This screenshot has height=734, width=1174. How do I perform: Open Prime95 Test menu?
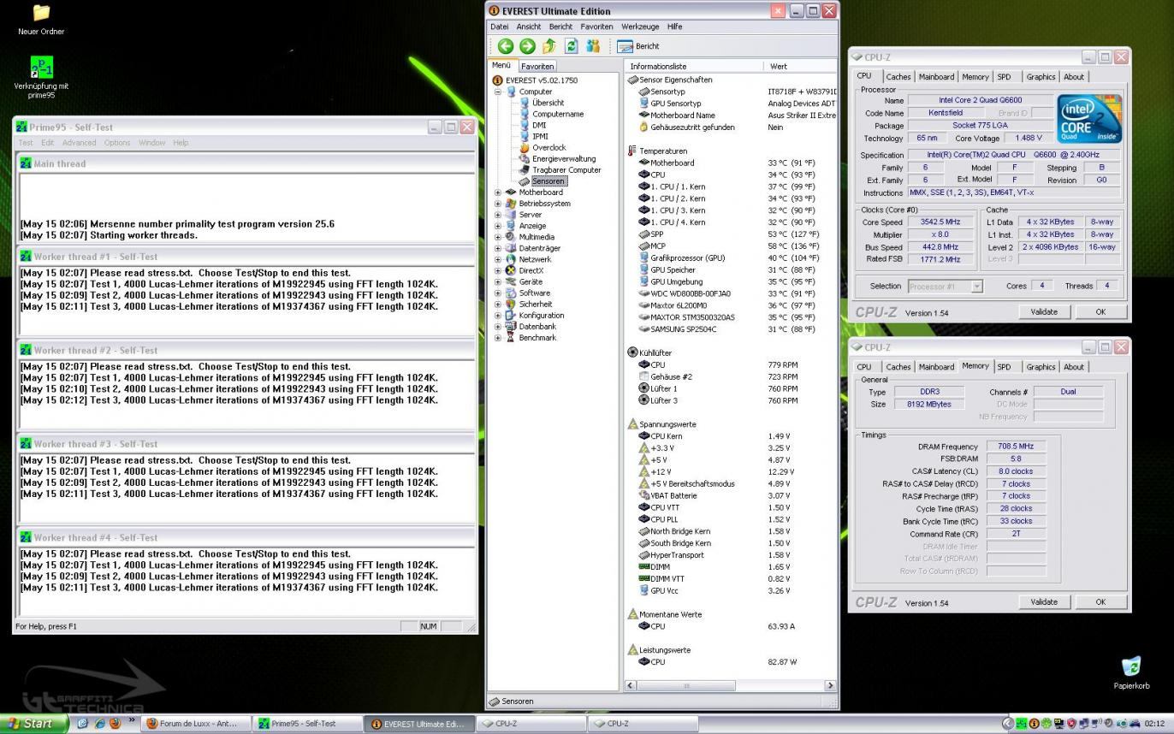[x=26, y=143]
